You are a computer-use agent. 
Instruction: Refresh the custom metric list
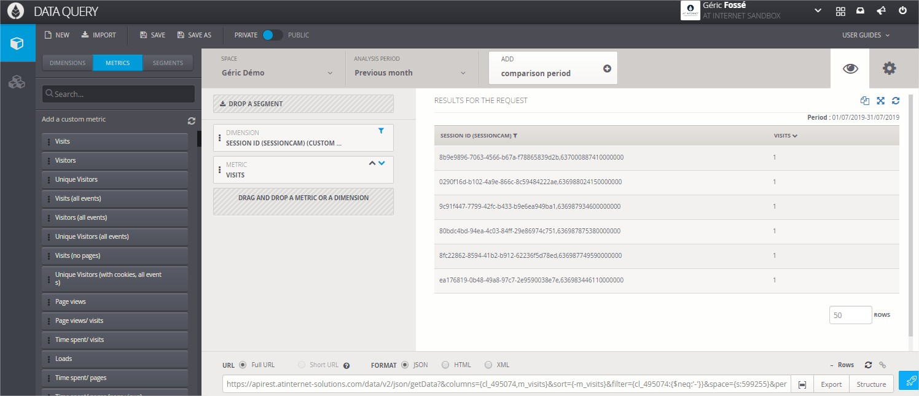(x=191, y=121)
